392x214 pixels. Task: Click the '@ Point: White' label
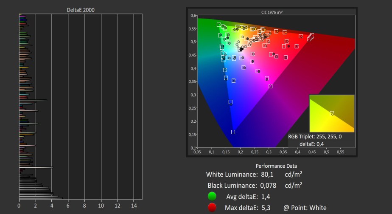305,208
